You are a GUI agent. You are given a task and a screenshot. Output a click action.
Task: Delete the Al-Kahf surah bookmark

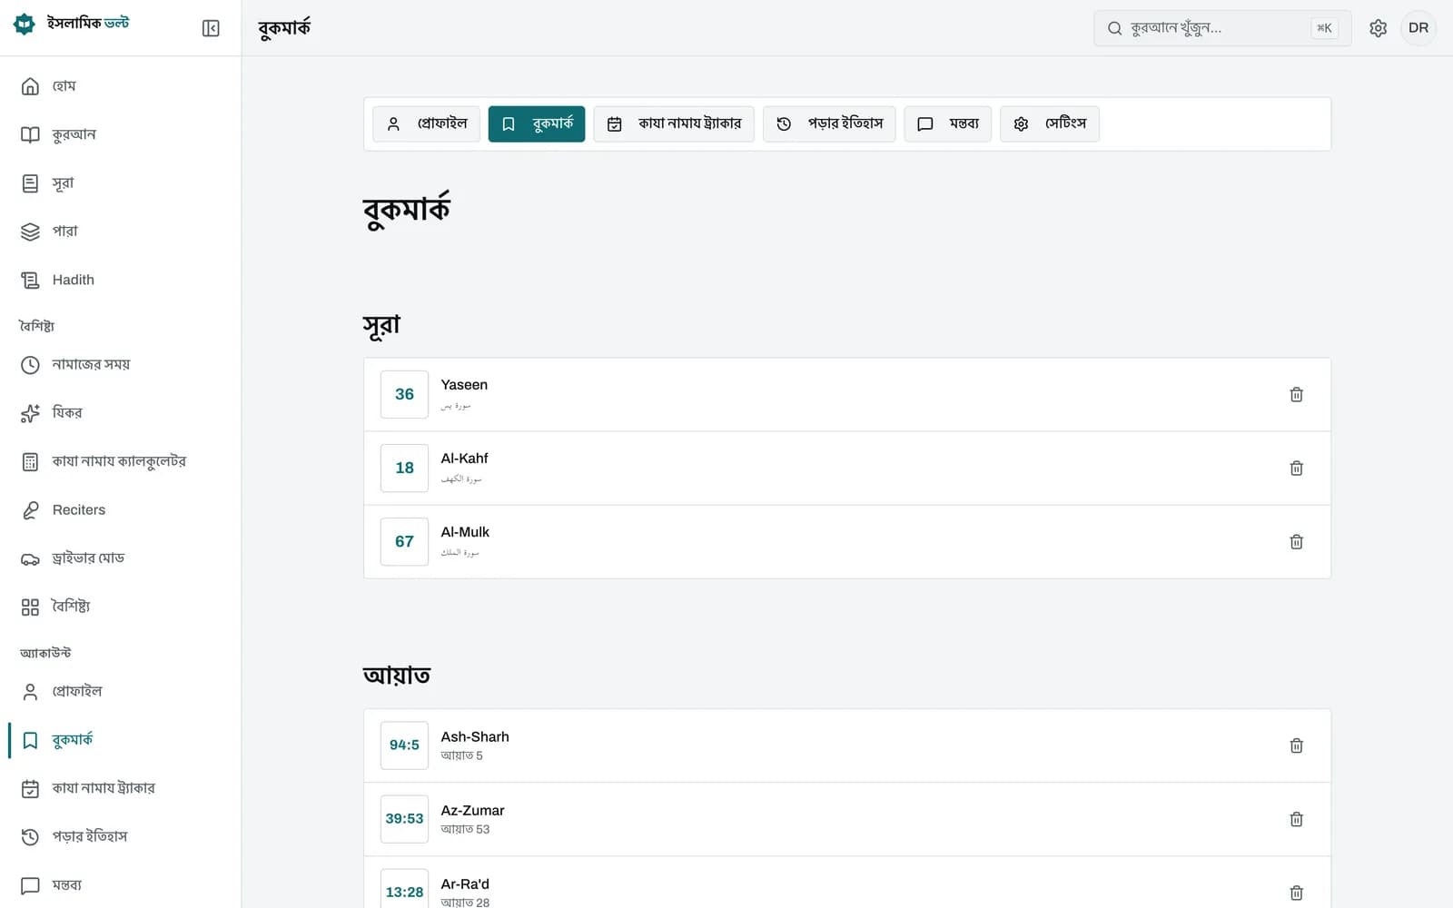coord(1296,468)
